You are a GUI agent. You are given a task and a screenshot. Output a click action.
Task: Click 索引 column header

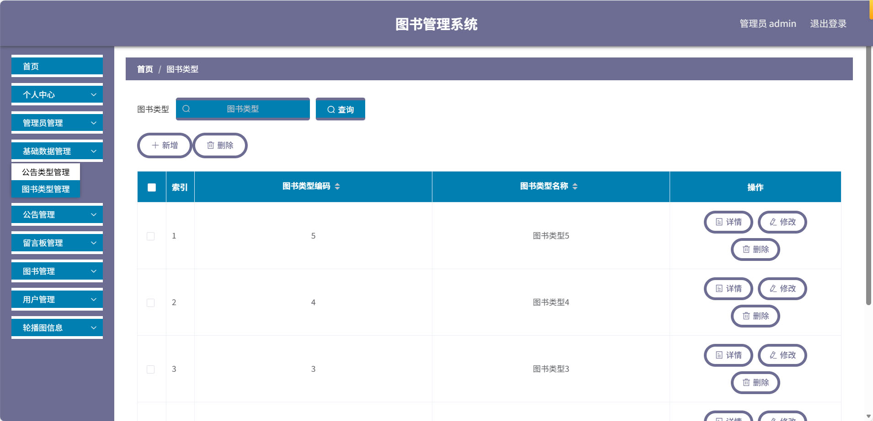[x=180, y=187]
